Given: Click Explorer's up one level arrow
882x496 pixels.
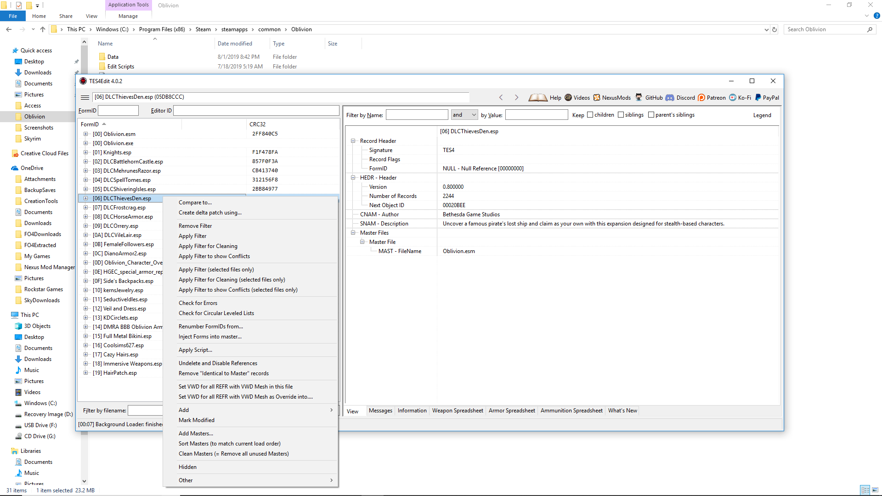Looking at the screenshot, I should coord(43,29).
